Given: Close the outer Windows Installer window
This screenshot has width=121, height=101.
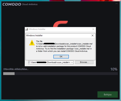Looking at the screenshot, I should (x=93, y=29).
